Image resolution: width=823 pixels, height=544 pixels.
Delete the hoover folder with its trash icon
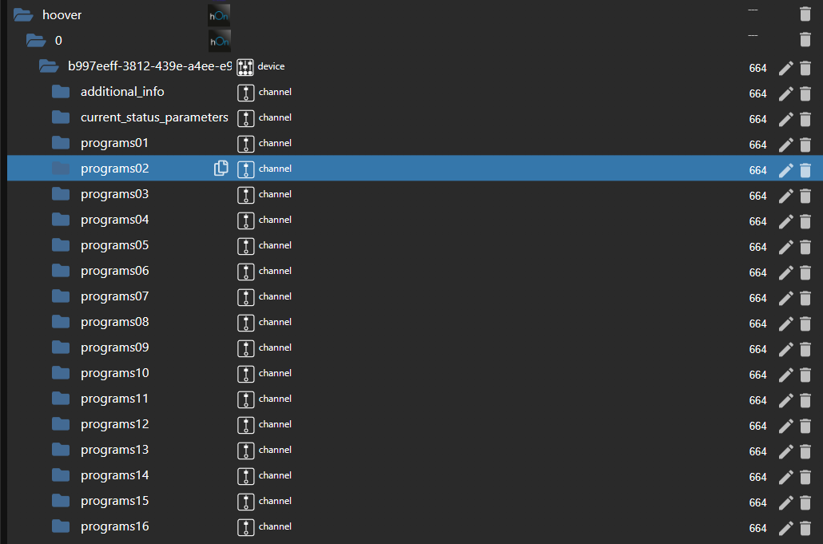coord(805,13)
